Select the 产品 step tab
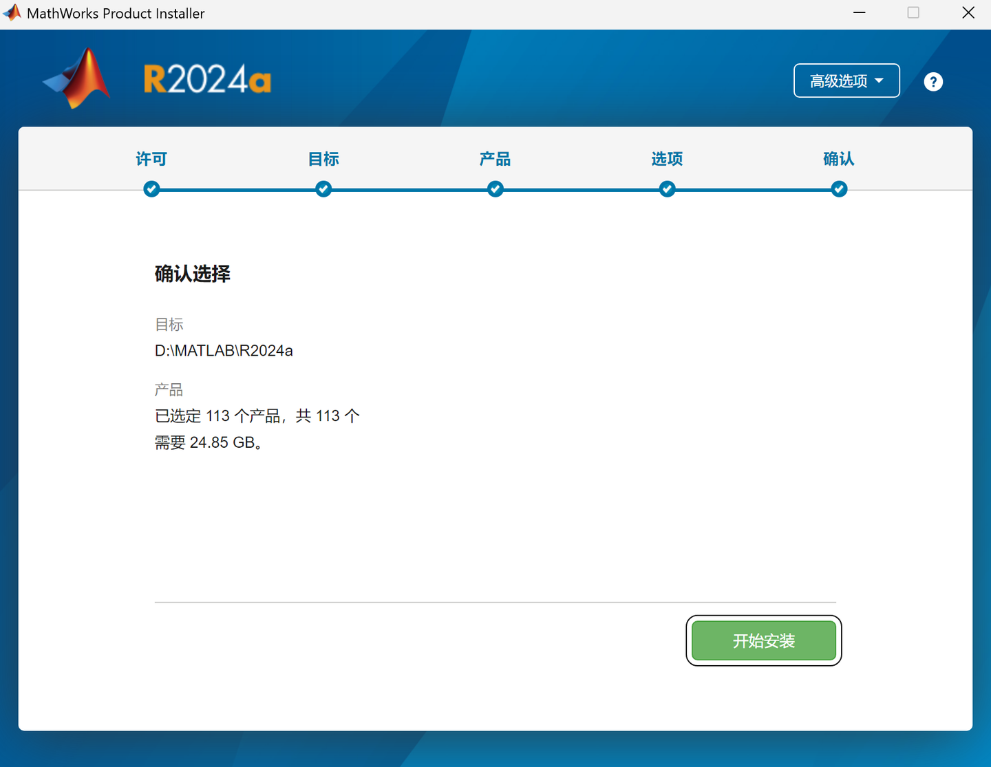991x767 pixels. pyautogui.click(x=495, y=159)
